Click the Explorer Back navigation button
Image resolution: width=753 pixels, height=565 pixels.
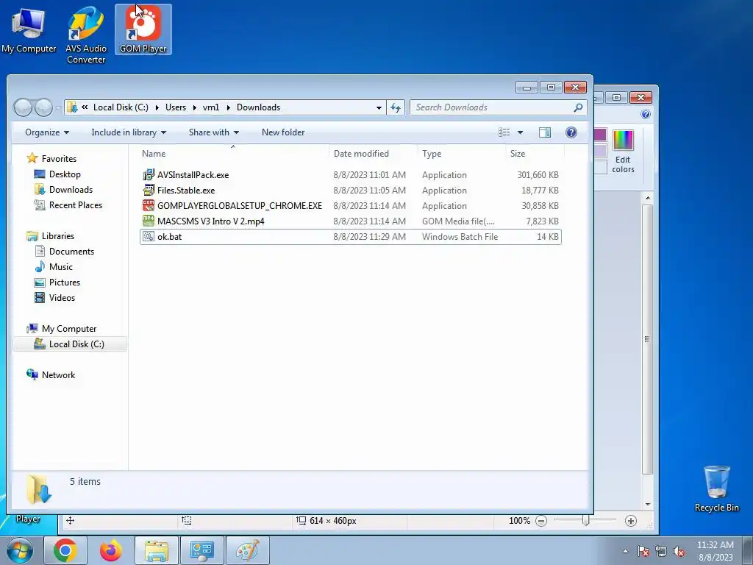tap(23, 107)
